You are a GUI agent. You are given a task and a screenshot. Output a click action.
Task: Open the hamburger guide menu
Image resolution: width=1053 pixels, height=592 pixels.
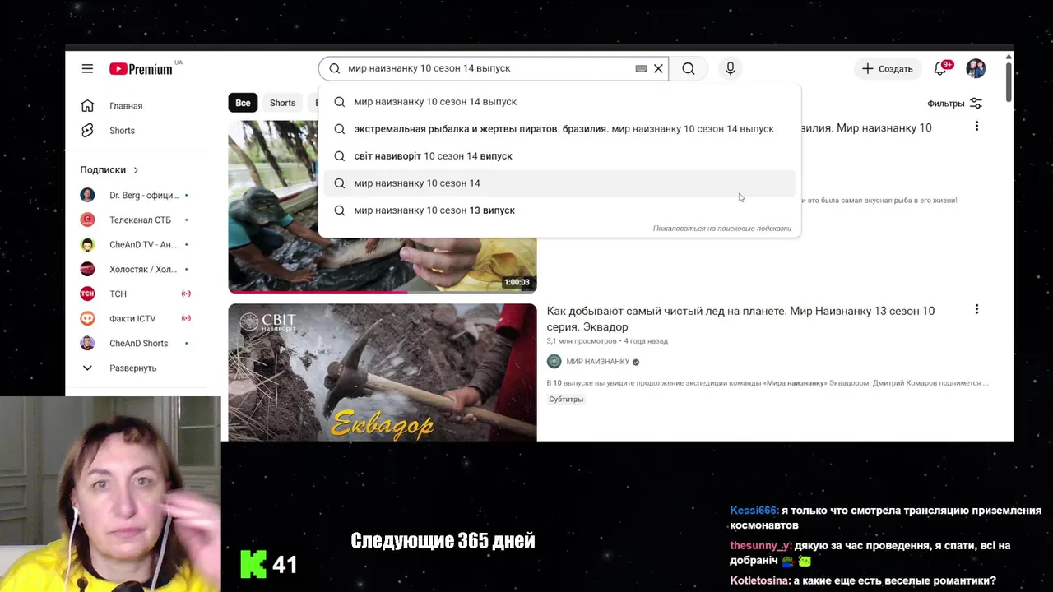pos(87,69)
